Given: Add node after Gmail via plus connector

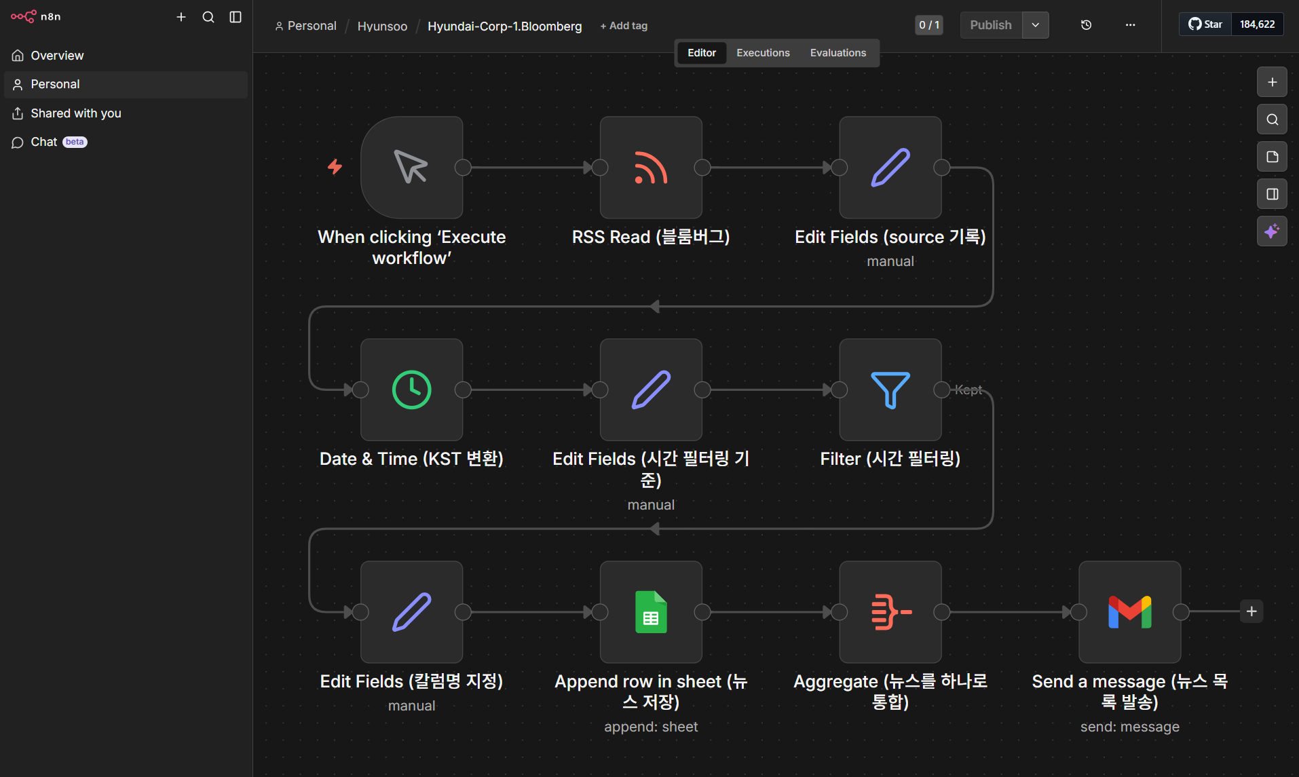Looking at the screenshot, I should (1251, 611).
